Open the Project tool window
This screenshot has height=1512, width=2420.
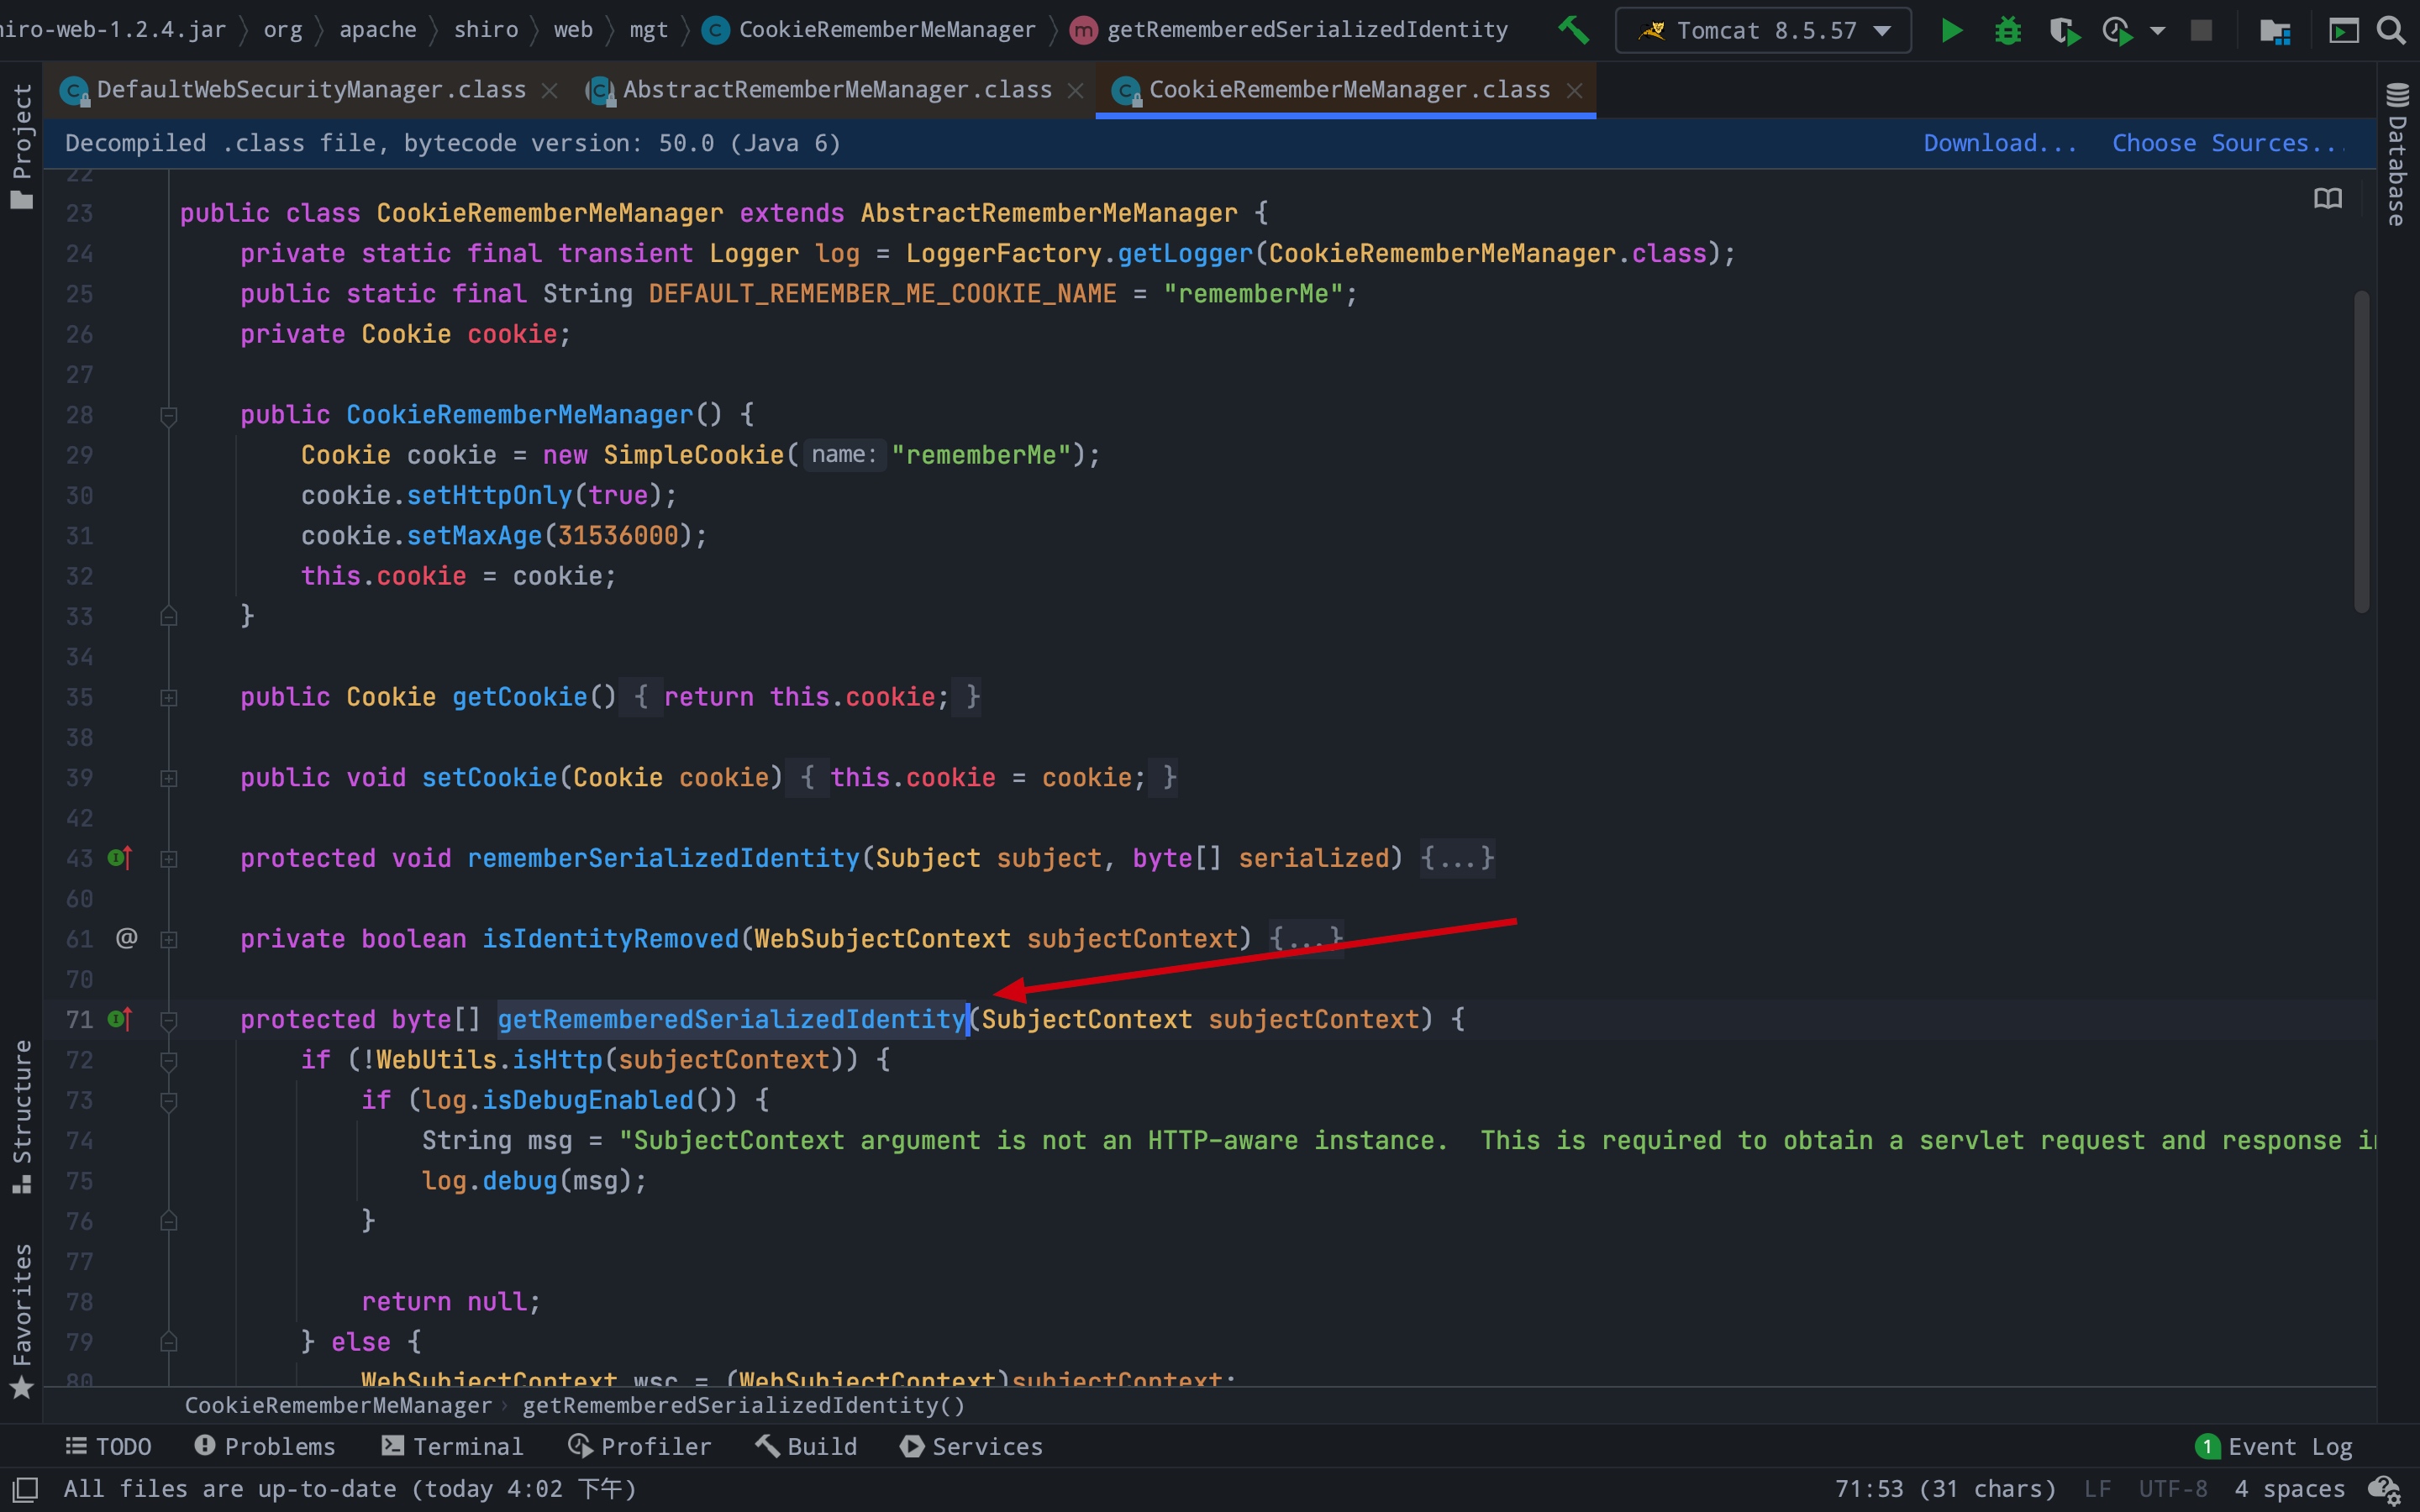pyautogui.click(x=22, y=146)
